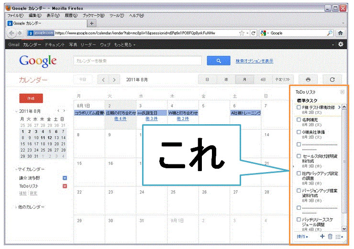Switch to 予定リスト view
Viewport: 354px width, 249px height.
click(282, 80)
